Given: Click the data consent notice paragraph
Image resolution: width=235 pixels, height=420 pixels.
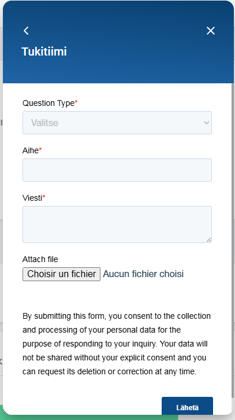Looking at the screenshot, I should click(117, 344).
